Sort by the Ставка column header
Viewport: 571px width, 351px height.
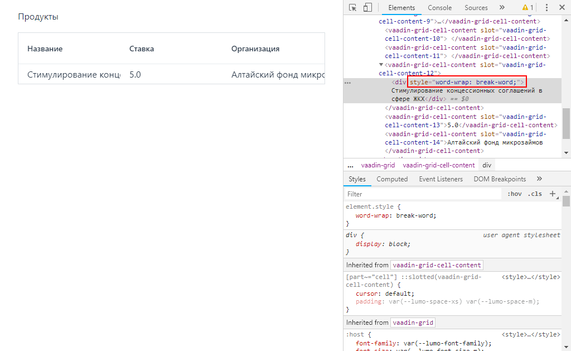tap(142, 49)
